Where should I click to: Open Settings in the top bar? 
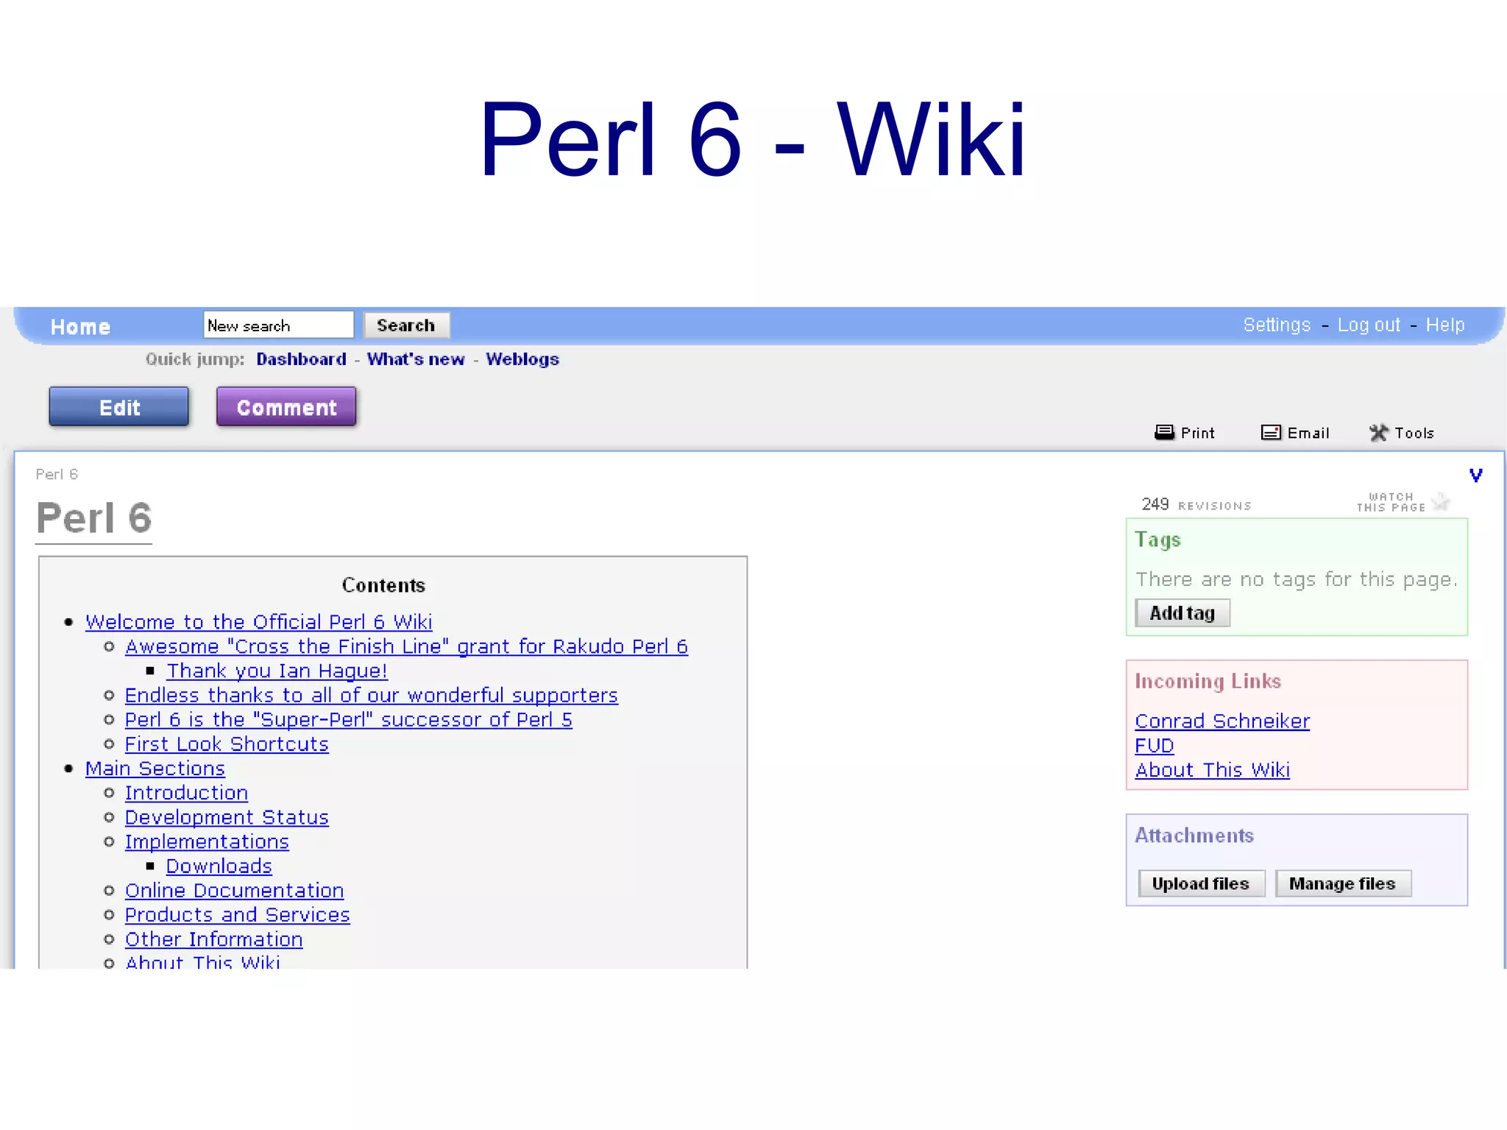click(1277, 325)
